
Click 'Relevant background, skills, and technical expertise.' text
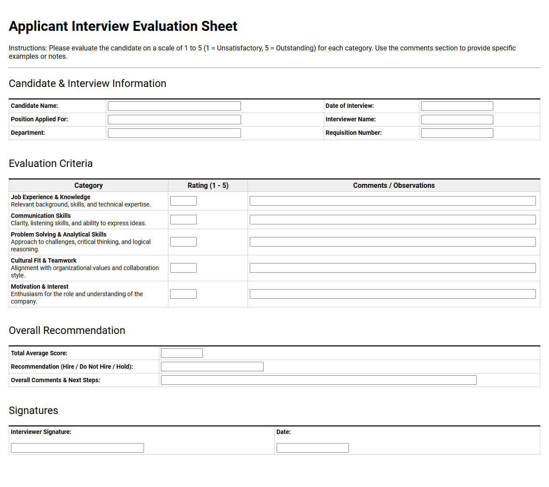tap(81, 204)
